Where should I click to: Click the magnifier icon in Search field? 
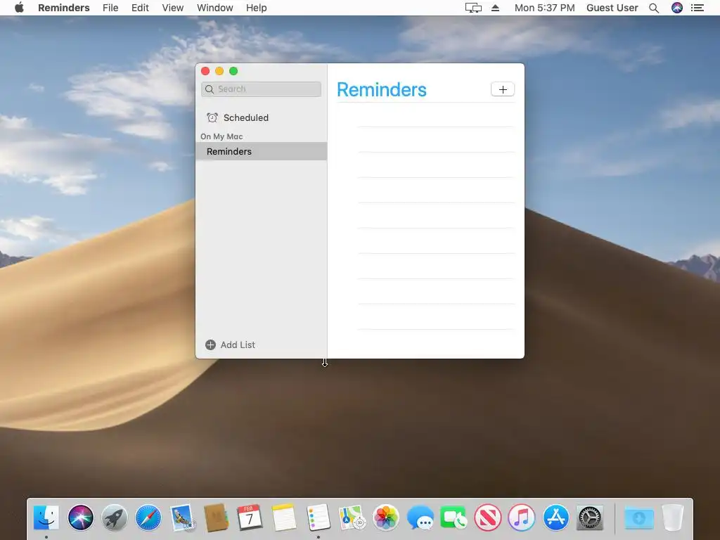pos(210,89)
